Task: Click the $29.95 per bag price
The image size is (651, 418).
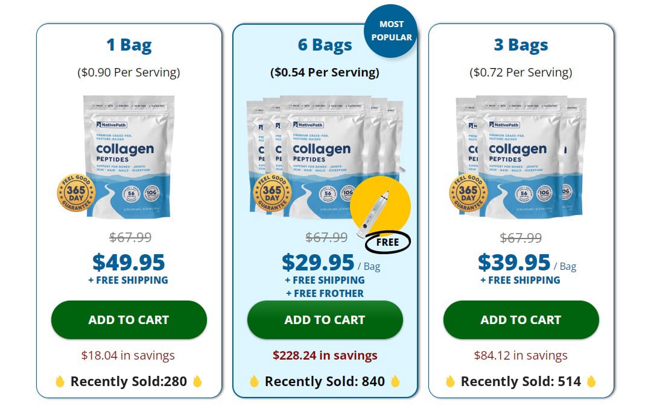Action: coord(318,263)
